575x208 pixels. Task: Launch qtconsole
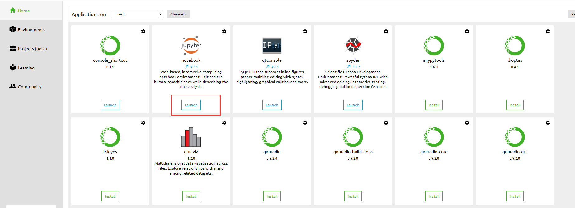point(272,105)
